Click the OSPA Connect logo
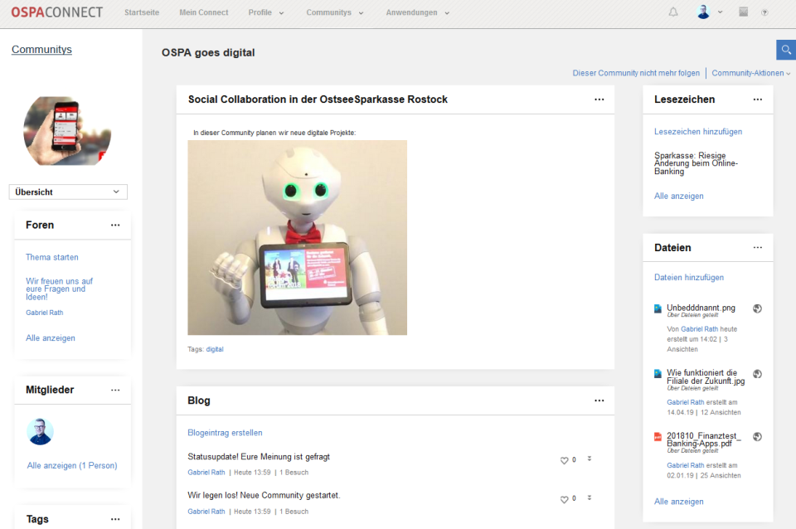 57,12
